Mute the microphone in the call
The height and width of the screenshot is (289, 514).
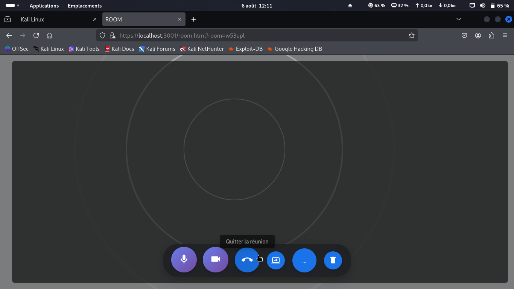pos(184,260)
